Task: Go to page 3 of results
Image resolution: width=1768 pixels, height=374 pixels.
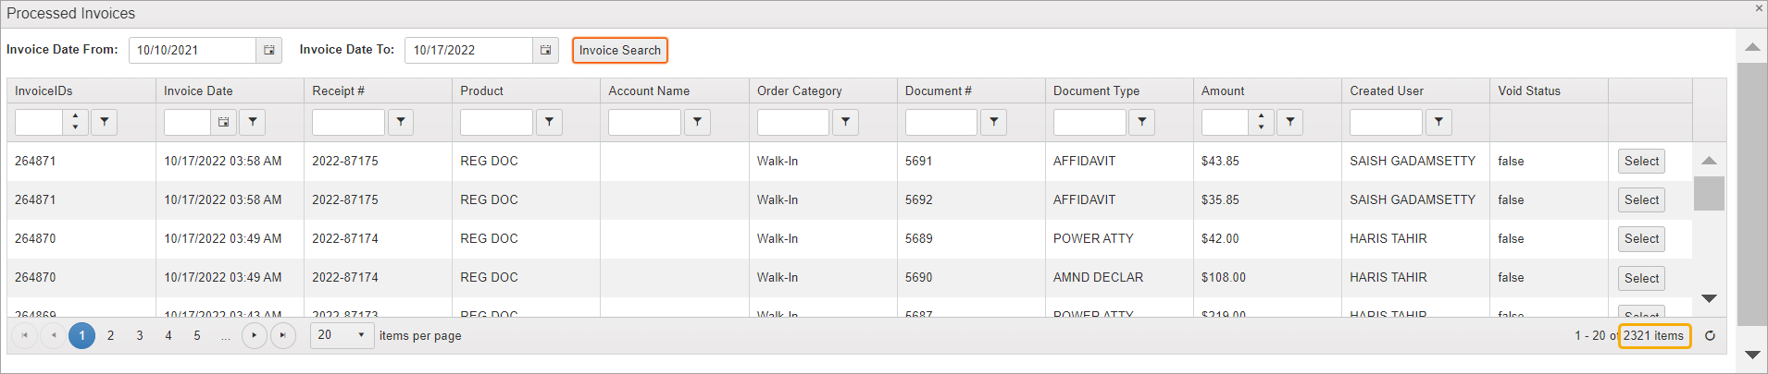Action: (x=140, y=335)
